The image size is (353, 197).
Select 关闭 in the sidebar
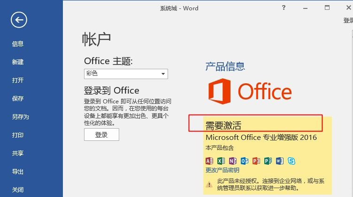coord(18,190)
